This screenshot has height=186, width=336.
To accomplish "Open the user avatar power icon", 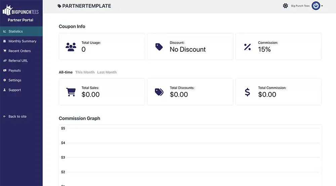I will coord(316,6).
